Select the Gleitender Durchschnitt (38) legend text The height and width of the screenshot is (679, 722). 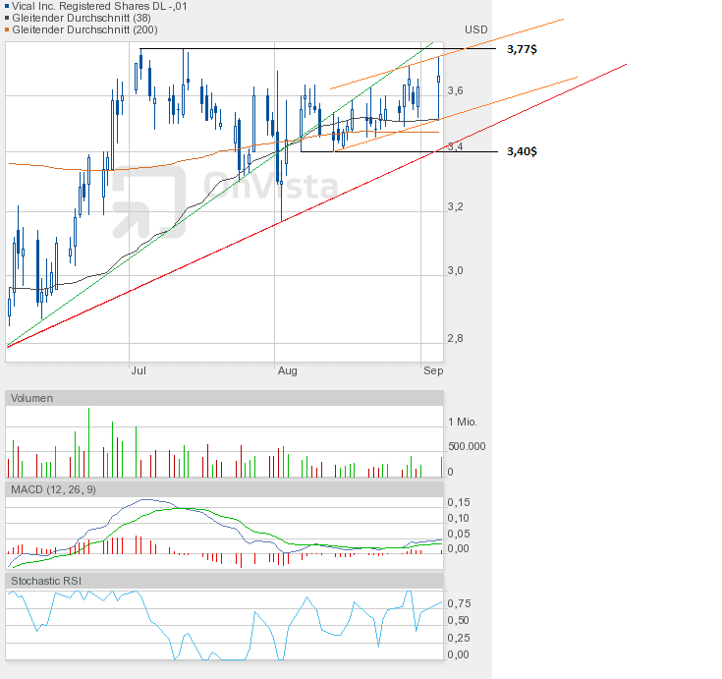(75, 18)
